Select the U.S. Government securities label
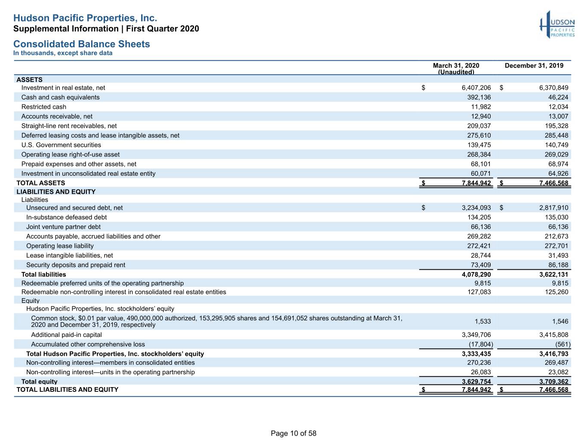Image resolution: width=587 pixels, height=440 pixels. pos(61,145)
